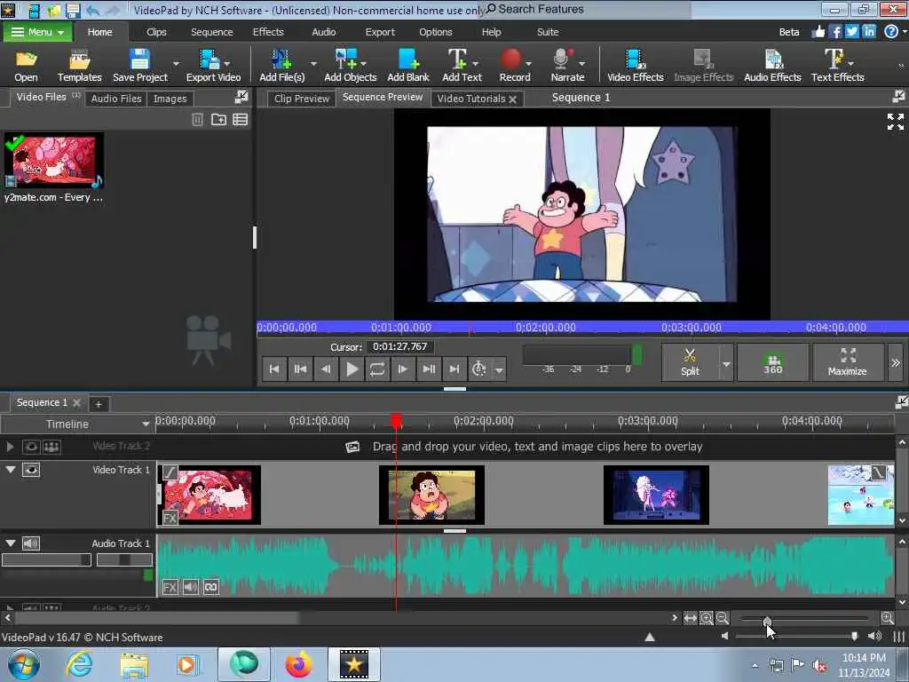Click the link icon on Audio Track 1 clip
Image resolution: width=909 pixels, height=682 pixels.
211,587
